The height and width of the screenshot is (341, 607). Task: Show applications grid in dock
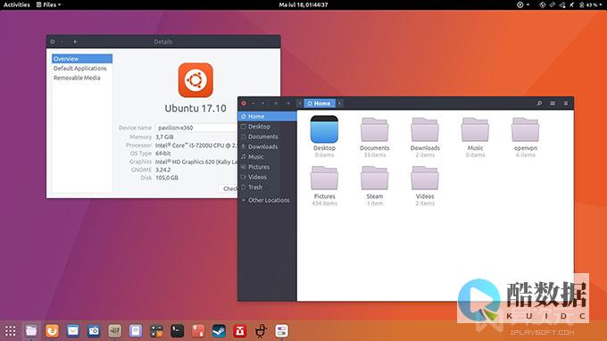11,331
